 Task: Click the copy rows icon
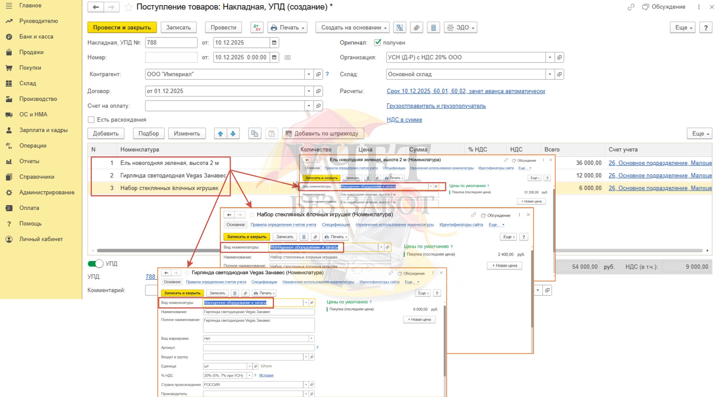255,133
